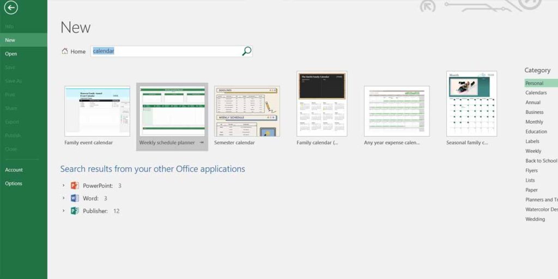Open Semester calendar template thumbnail
Viewport: 558px width, 279px height.
247,111
